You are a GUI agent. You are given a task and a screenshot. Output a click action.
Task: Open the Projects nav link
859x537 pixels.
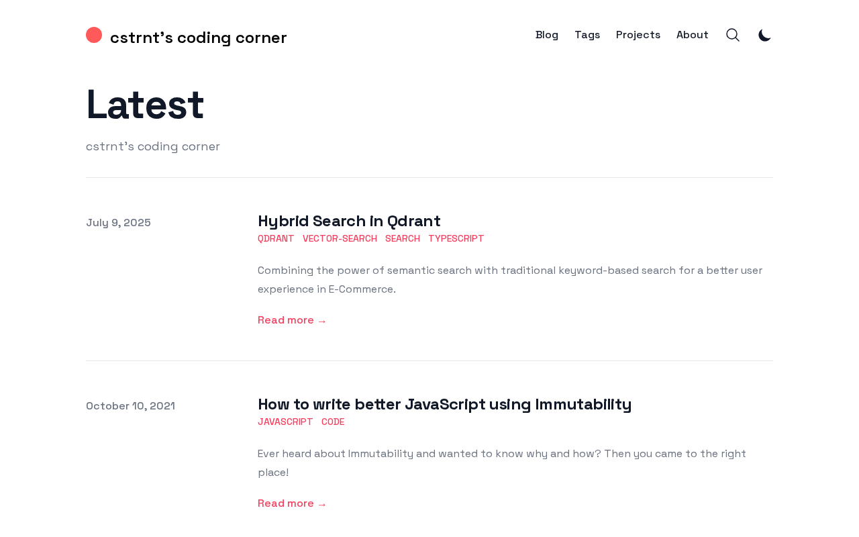click(638, 35)
